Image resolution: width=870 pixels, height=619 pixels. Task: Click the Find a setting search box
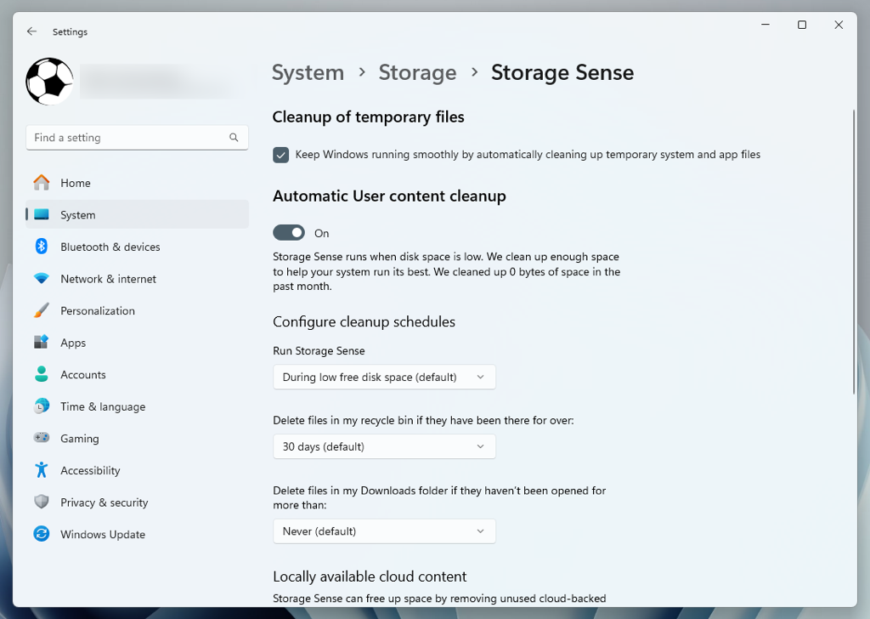[x=137, y=138]
